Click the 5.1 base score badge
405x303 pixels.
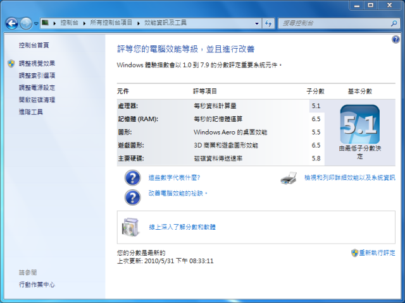point(360,124)
